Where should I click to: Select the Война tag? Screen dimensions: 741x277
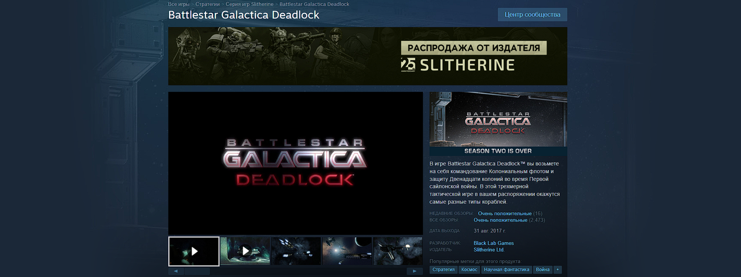[x=543, y=269]
